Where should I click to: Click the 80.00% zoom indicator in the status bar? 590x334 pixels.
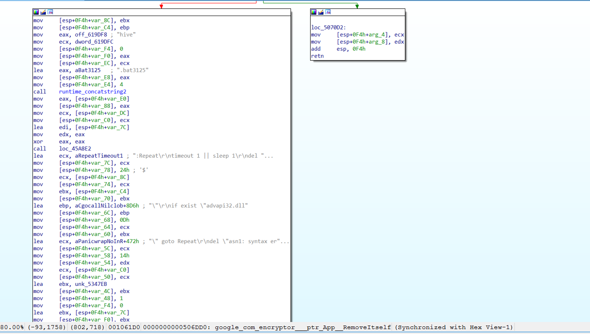12,327
